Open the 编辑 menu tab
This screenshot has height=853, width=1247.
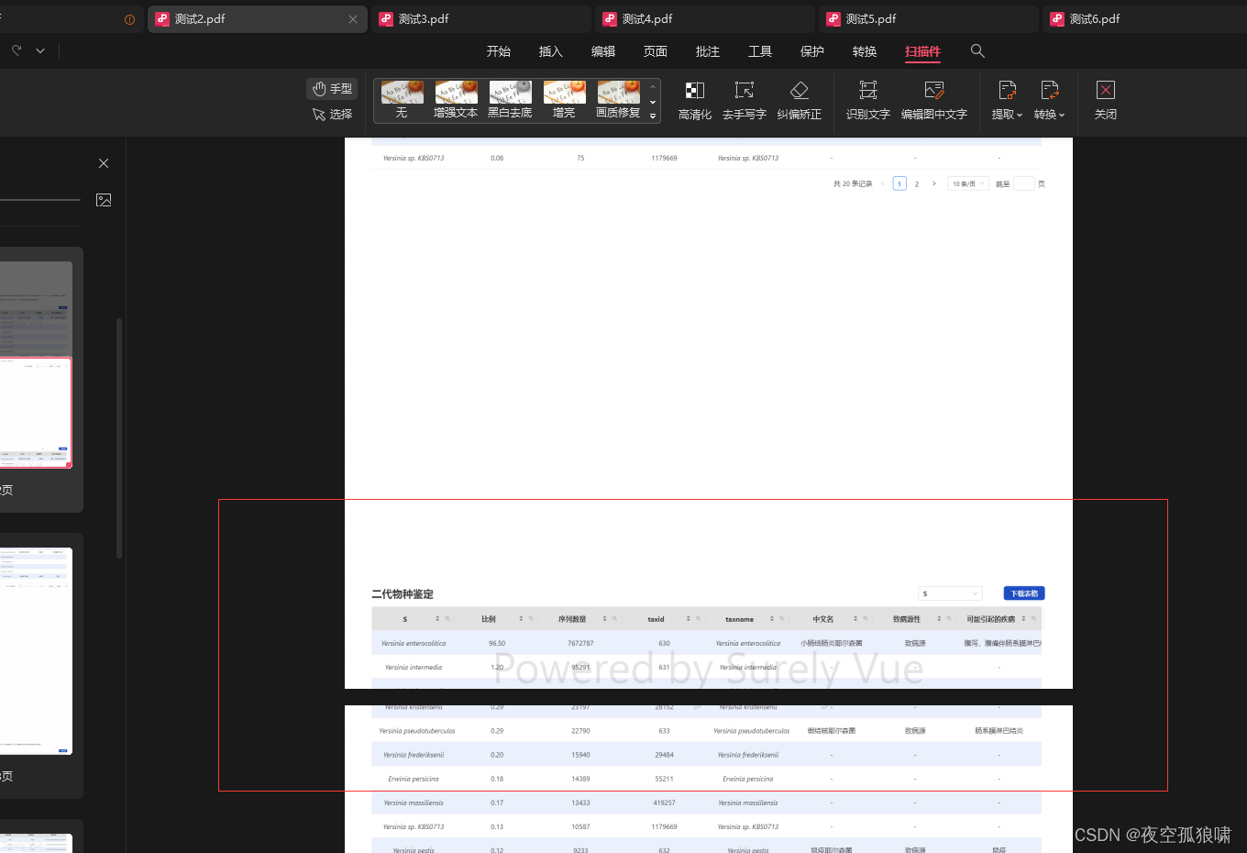tap(602, 51)
